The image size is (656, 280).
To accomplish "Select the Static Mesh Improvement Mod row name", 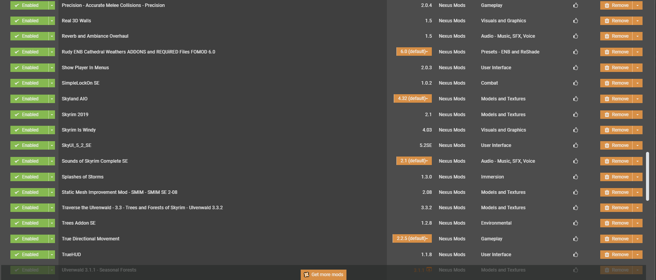I will tap(119, 192).
